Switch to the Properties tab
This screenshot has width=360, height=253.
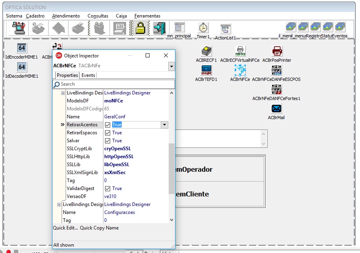coord(67,75)
